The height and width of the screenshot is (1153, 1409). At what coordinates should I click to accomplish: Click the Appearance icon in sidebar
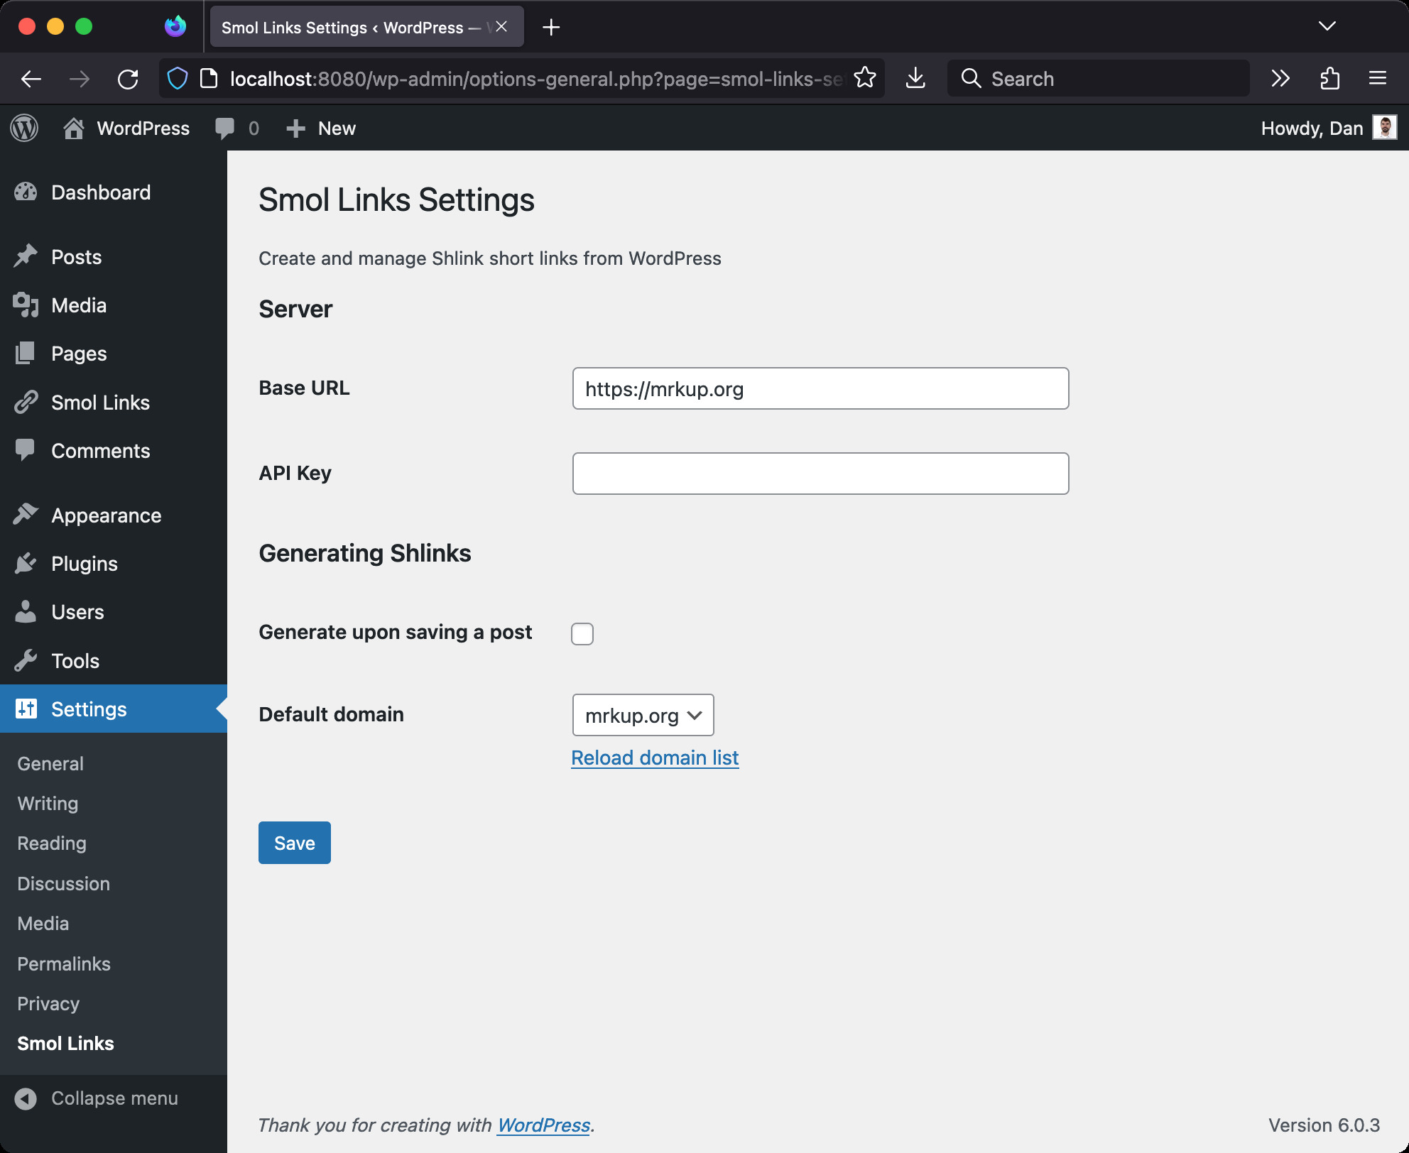coord(25,515)
